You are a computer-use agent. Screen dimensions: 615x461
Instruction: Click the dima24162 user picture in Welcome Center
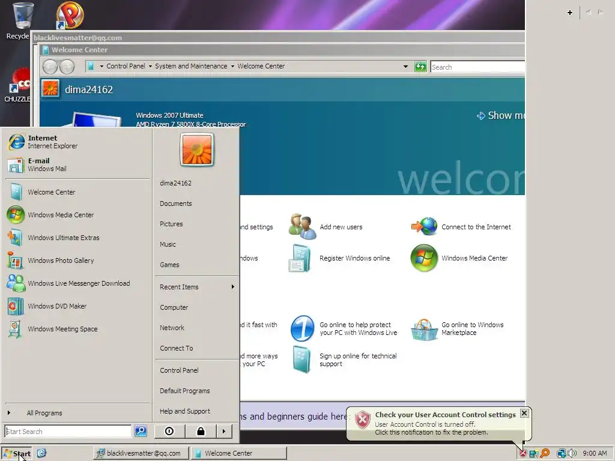50,89
